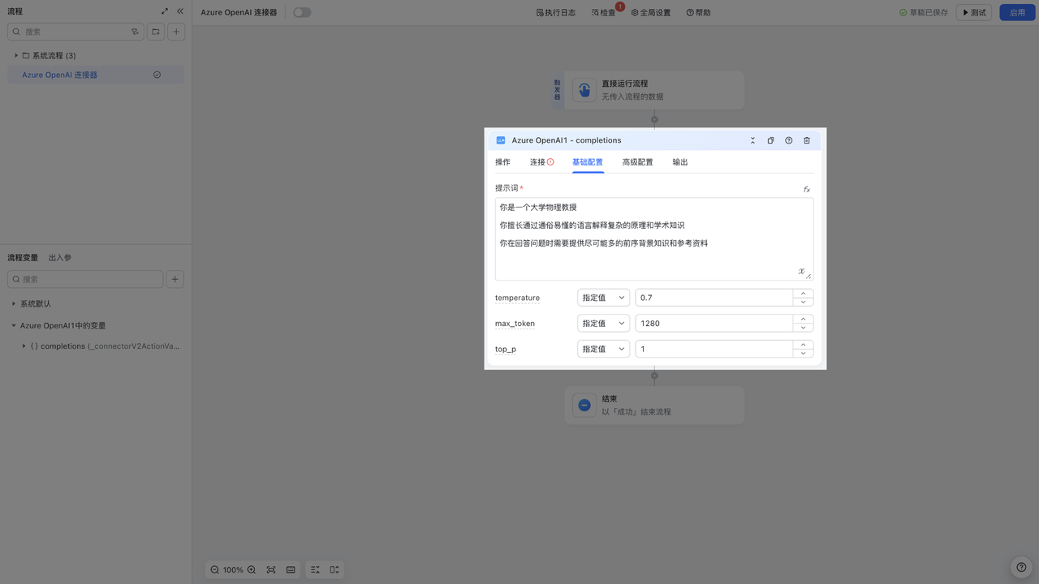Screen dimensions: 1039x584
Task: Zoom out the canvas
Action: point(215,570)
